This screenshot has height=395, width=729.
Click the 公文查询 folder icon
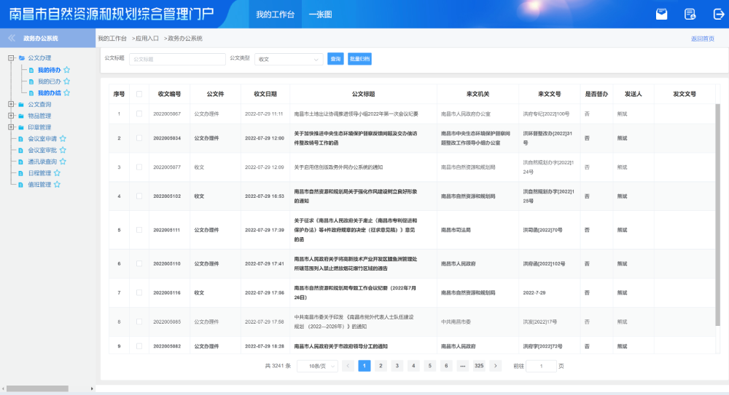[21, 105]
